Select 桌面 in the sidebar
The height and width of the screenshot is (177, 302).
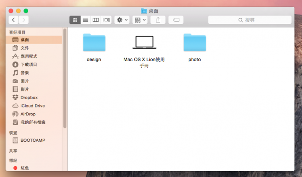pyautogui.click(x=34, y=40)
